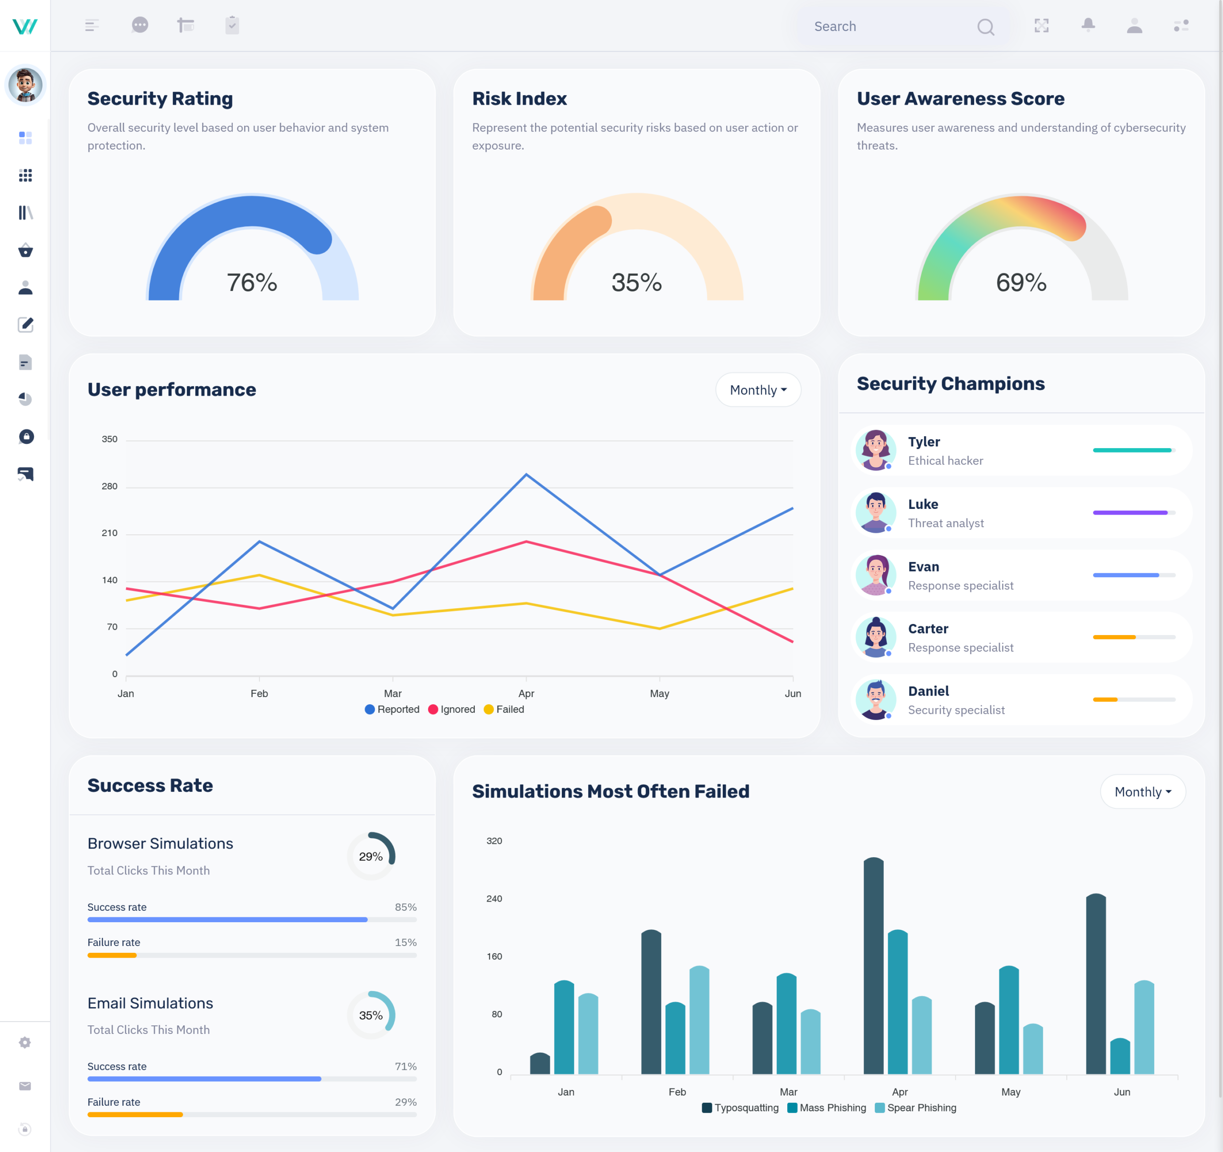The width and height of the screenshot is (1223, 1152).
Task: Open User performance Monthly dropdown
Action: click(x=758, y=389)
